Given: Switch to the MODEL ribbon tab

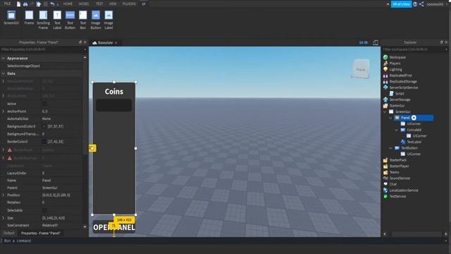Looking at the screenshot, I should (84, 4).
